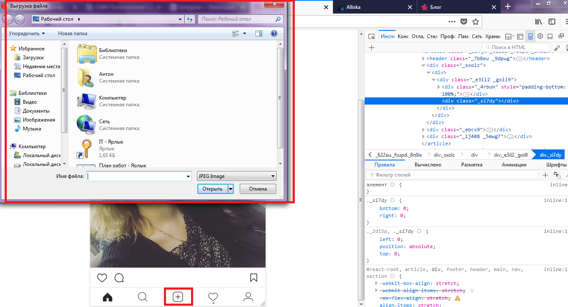The width and height of the screenshot is (568, 307).
Task: Switch to the Сеть DevTools tab
Action: (477, 36)
